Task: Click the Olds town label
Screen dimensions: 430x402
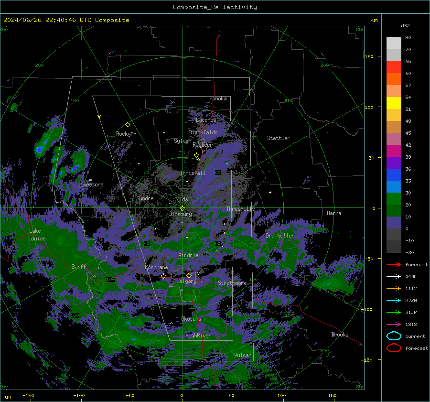Action: (x=182, y=199)
